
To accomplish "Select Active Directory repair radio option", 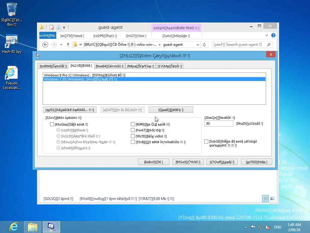I will point(58,142).
